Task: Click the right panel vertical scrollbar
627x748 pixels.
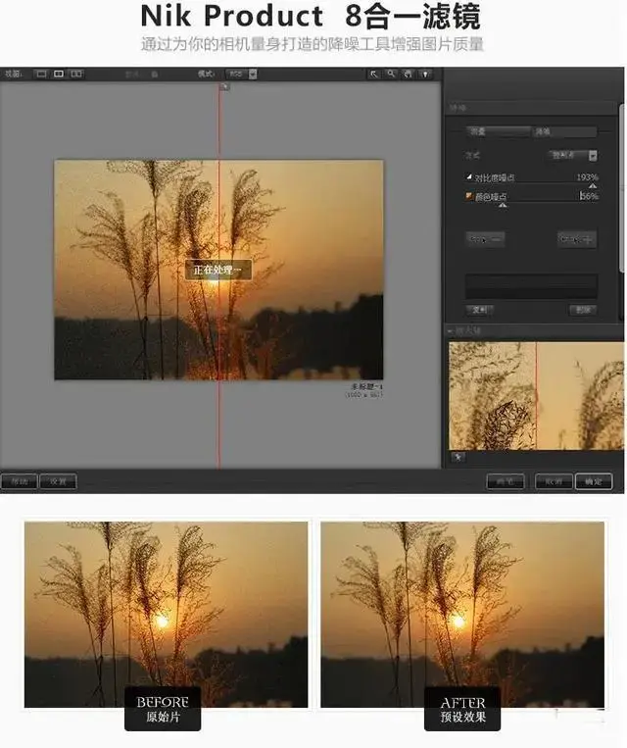Action: click(623, 188)
